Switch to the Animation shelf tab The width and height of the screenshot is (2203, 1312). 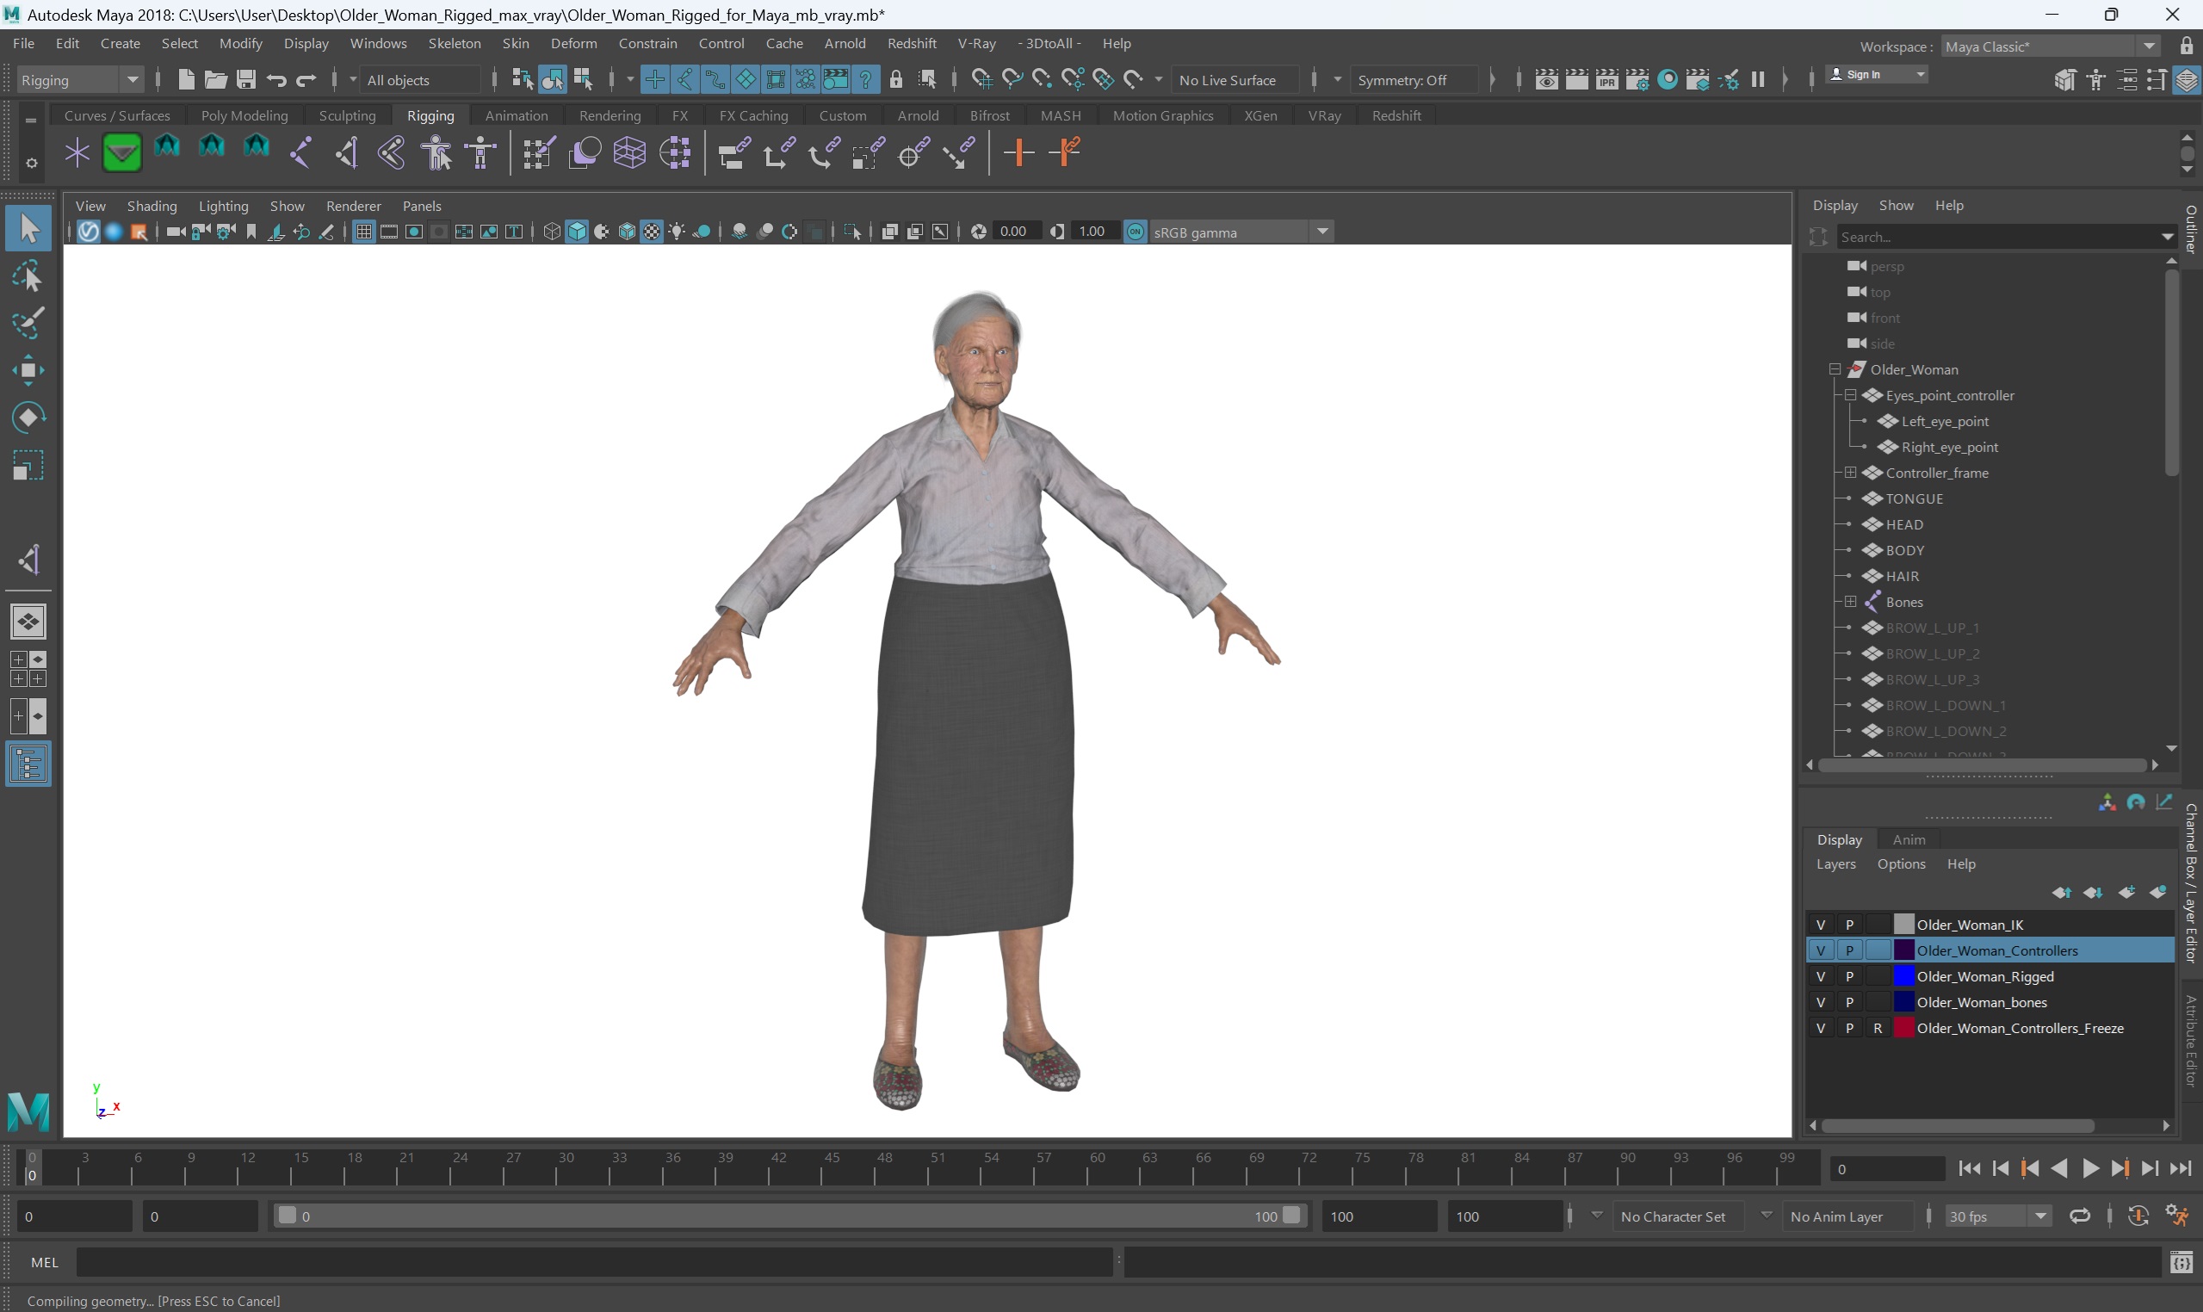coord(517,115)
